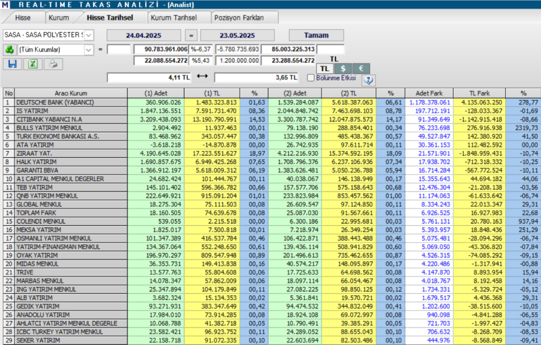Click the M application logo icon
The height and width of the screenshot is (345, 541).
click(5, 4)
